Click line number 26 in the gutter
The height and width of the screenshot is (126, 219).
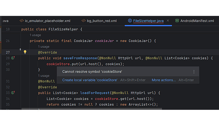point(8,41)
